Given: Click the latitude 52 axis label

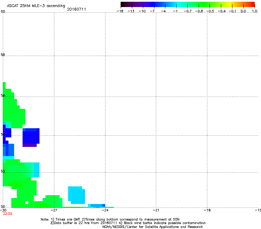Looking at the screenshot, I should click(3, 171).
